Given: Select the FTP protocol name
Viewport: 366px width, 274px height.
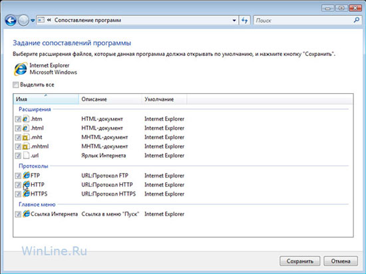Looking at the screenshot, I should point(35,176).
